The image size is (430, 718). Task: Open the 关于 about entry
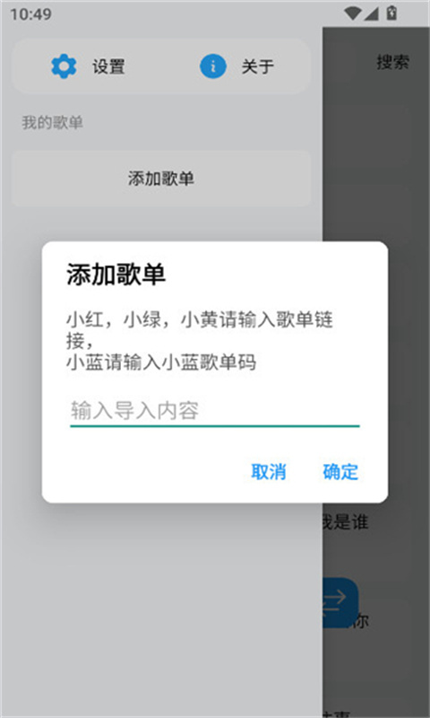coord(258,66)
